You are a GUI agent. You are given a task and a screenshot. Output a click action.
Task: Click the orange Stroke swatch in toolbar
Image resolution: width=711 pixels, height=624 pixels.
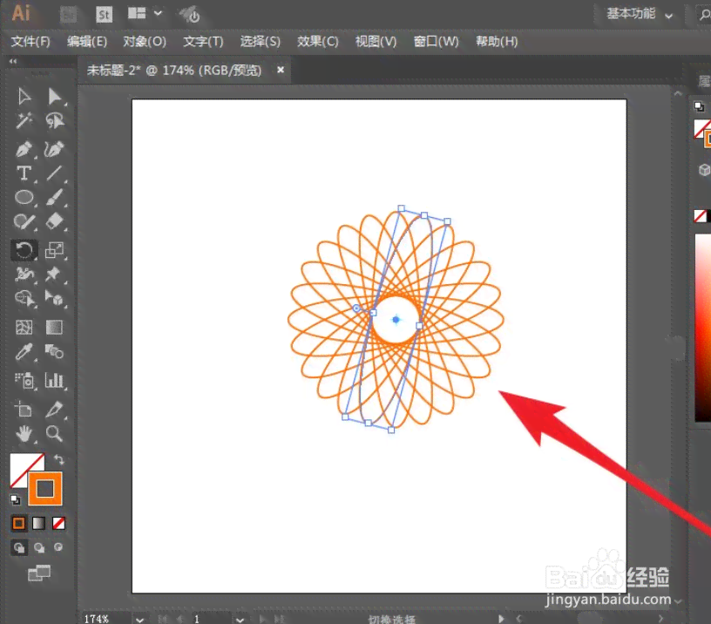[x=45, y=488]
